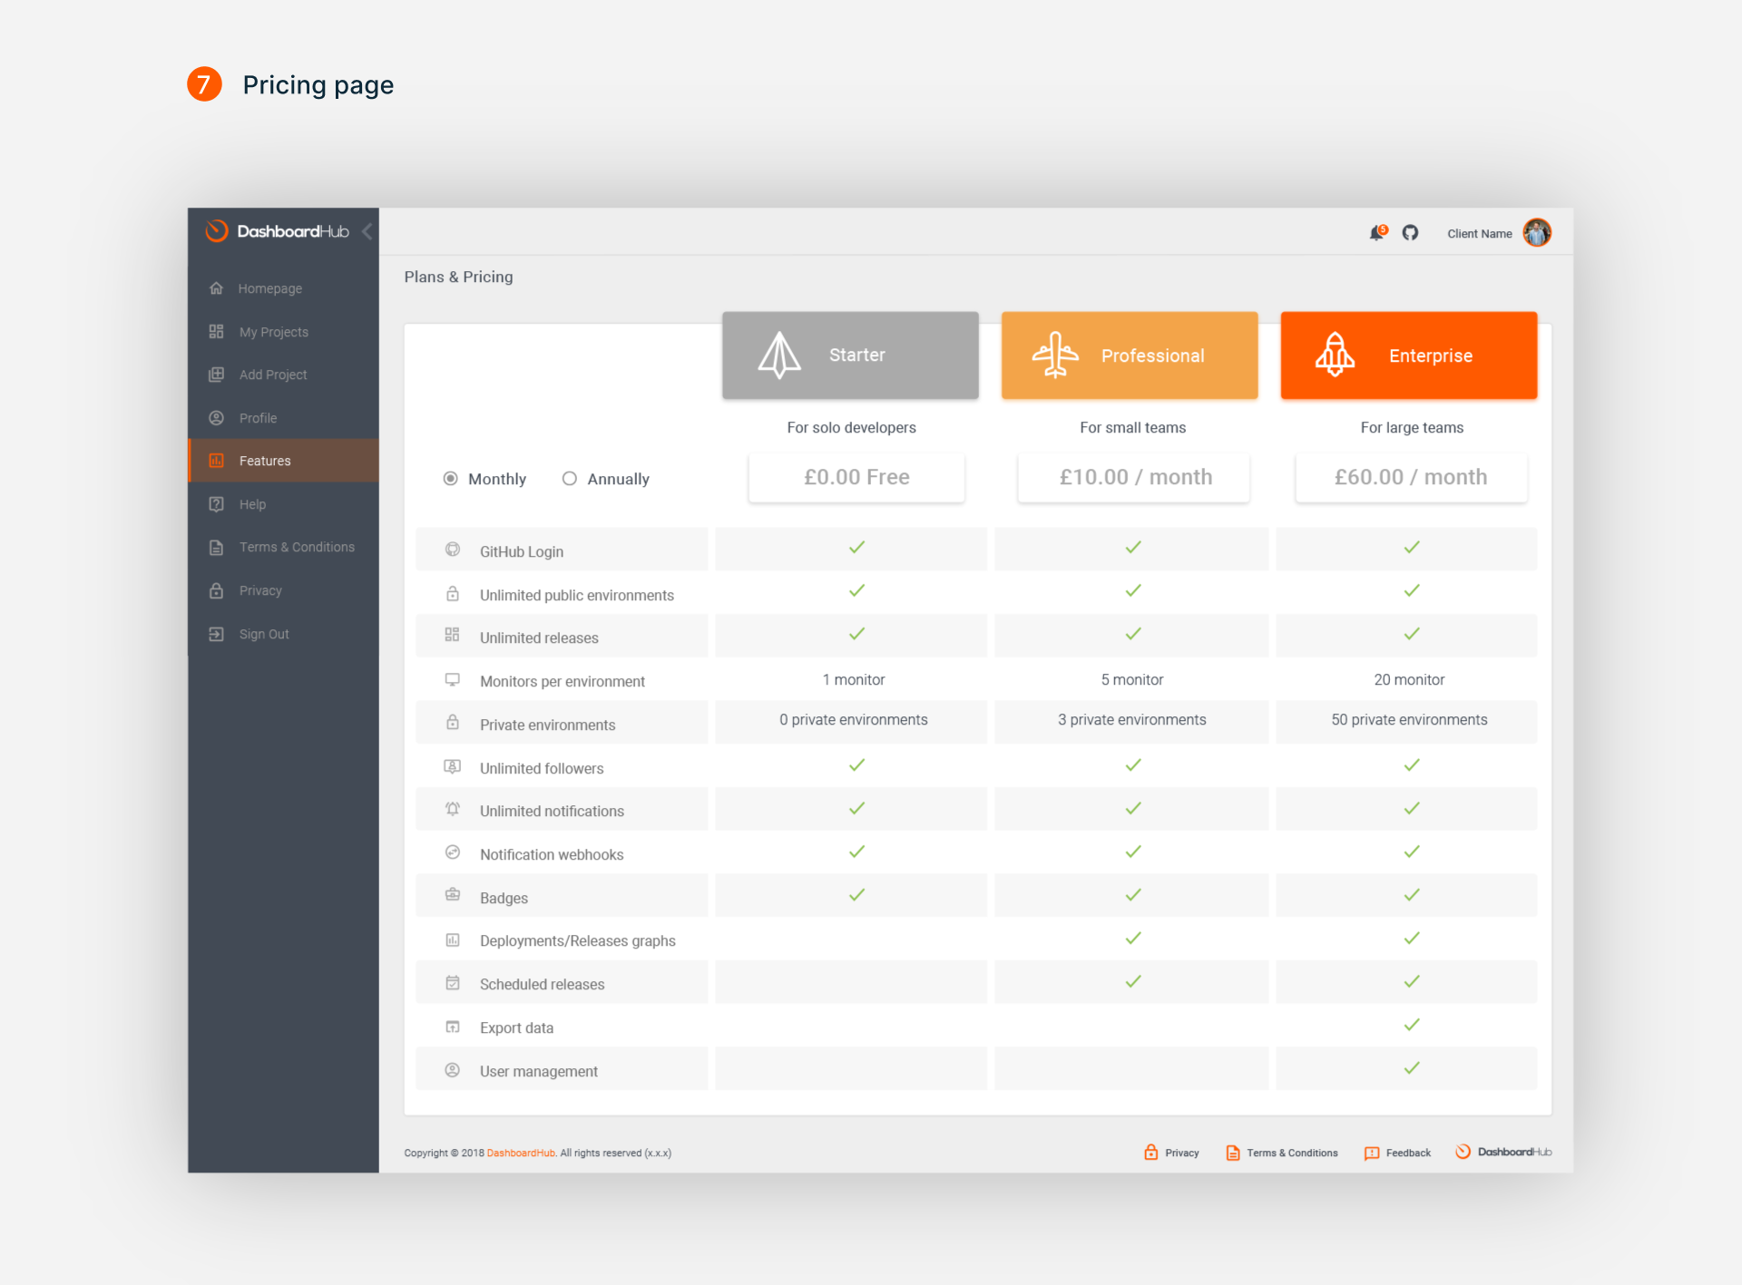
Task: Open Privacy in the sidebar
Action: [x=283, y=590]
